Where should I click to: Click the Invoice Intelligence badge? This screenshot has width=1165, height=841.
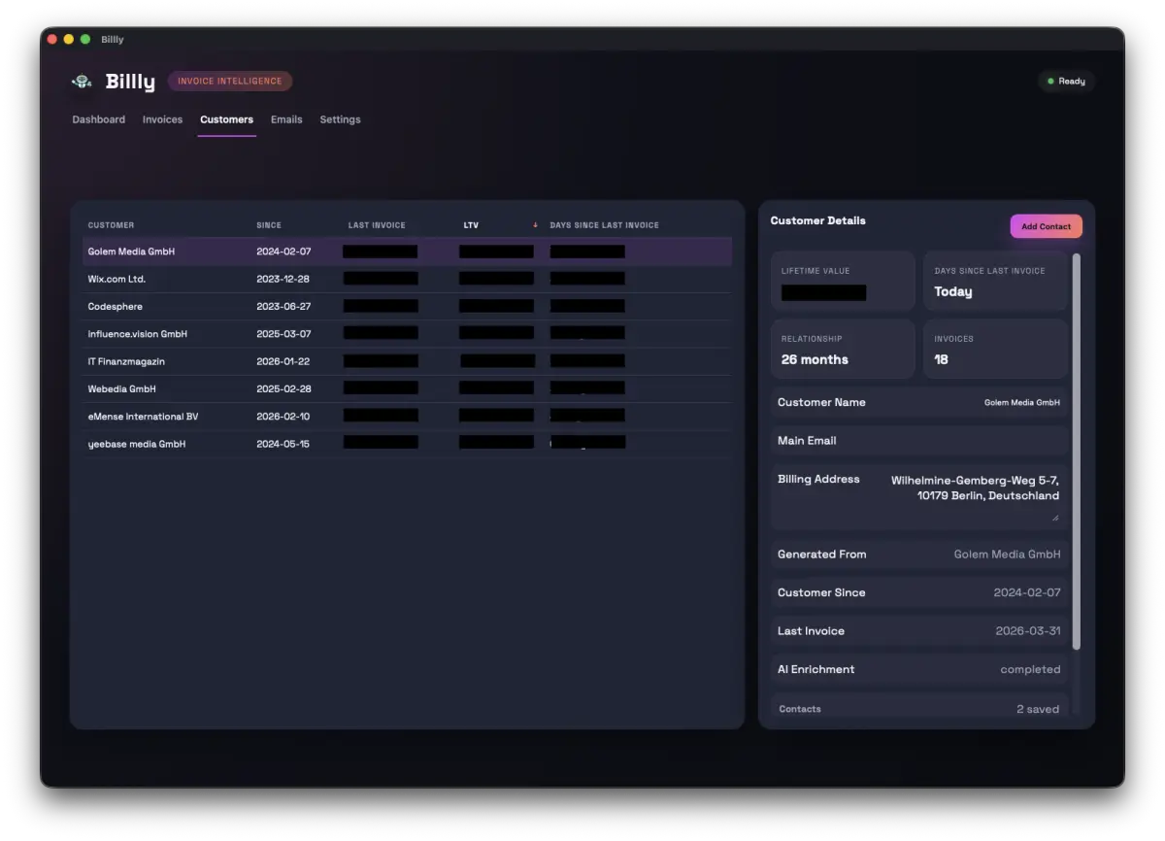pos(229,81)
